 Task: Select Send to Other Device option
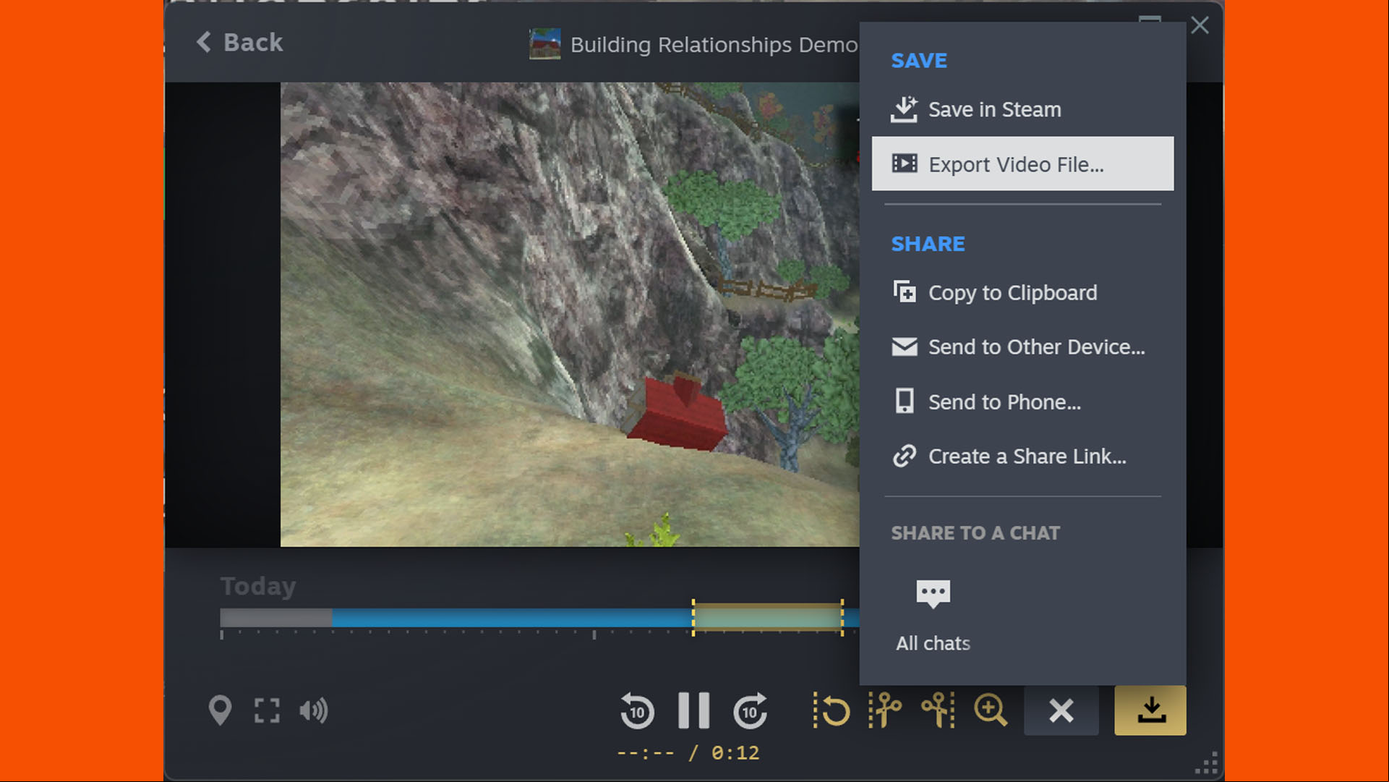coord(1022,347)
